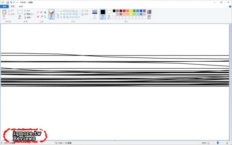Activate the Color 2 background selector
This screenshot has width=232, height=145.
(109, 14)
